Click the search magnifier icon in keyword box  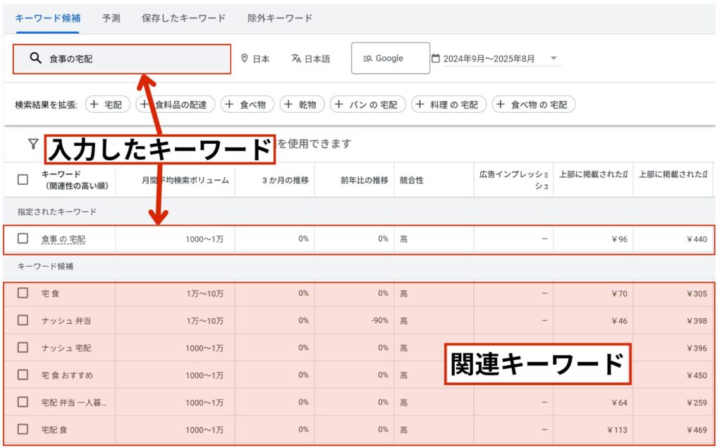35,59
